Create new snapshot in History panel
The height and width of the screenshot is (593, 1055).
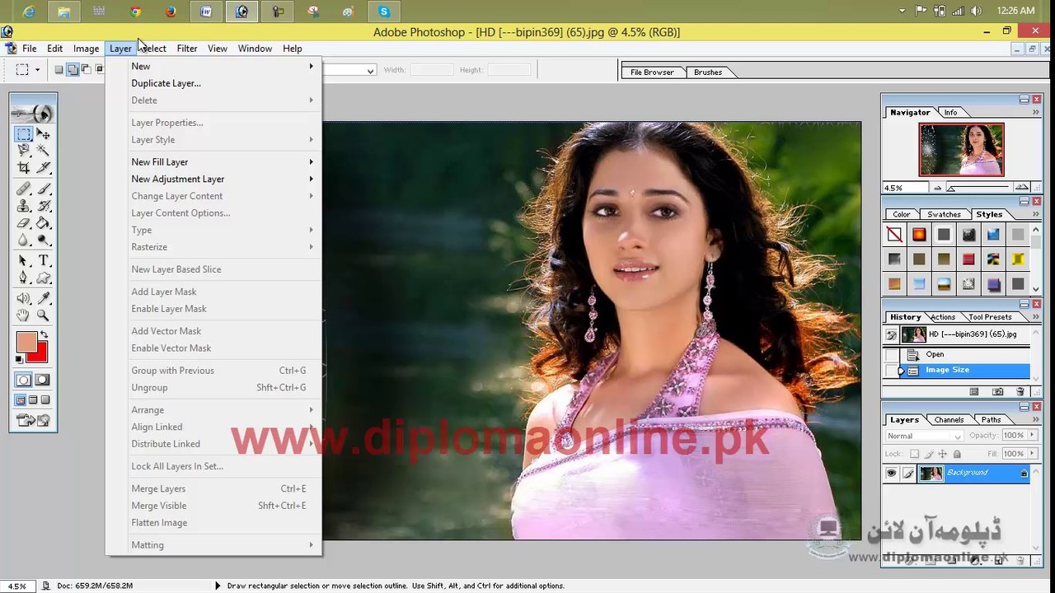click(x=997, y=392)
